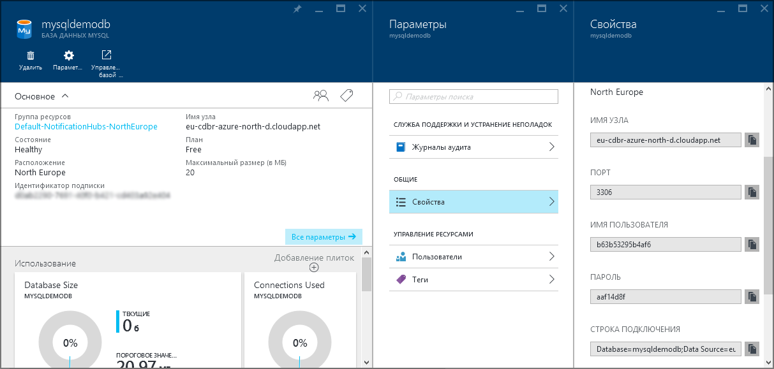Copy the host name using its copy icon

pyautogui.click(x=752, y=140)
